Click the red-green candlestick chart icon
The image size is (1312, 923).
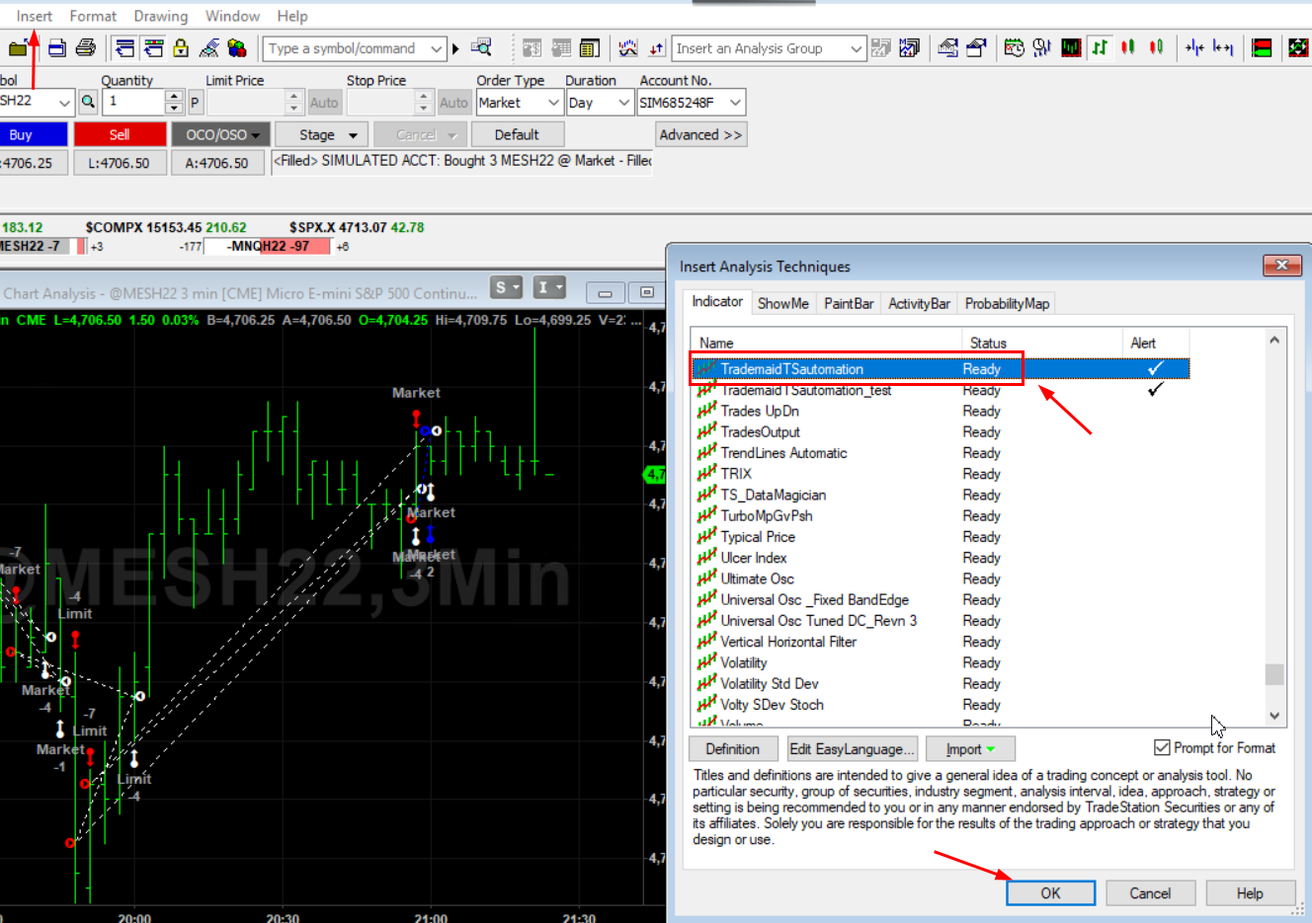tap(1127, 47)
